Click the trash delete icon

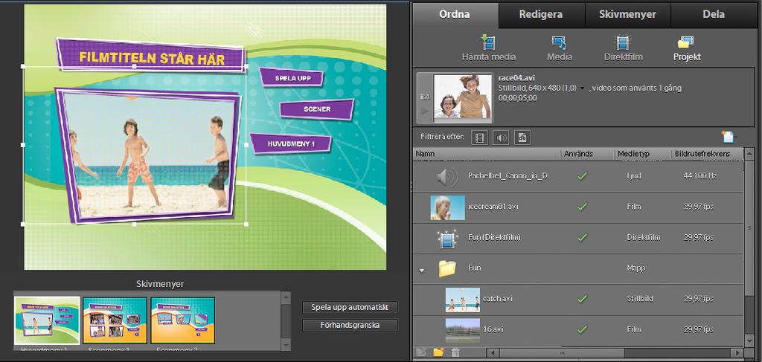click(455, 353)
